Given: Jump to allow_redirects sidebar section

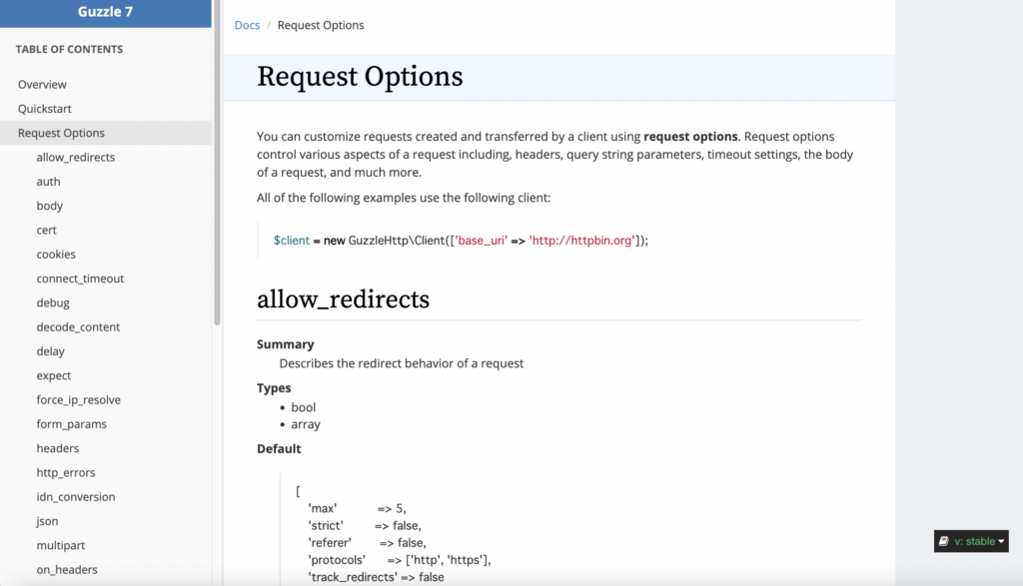Looking at the screenshot, I should point(76,157).
